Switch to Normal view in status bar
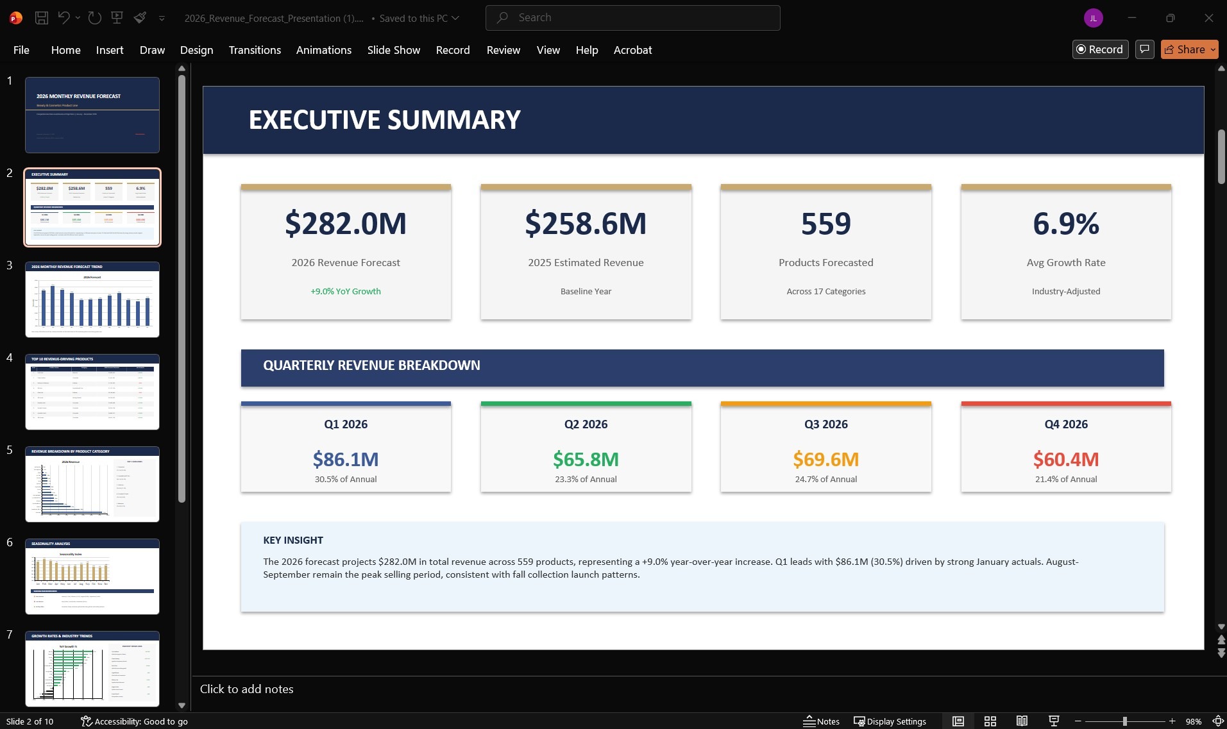The height and width of the screenshot is (729, 1227). [x=958, y=721]
